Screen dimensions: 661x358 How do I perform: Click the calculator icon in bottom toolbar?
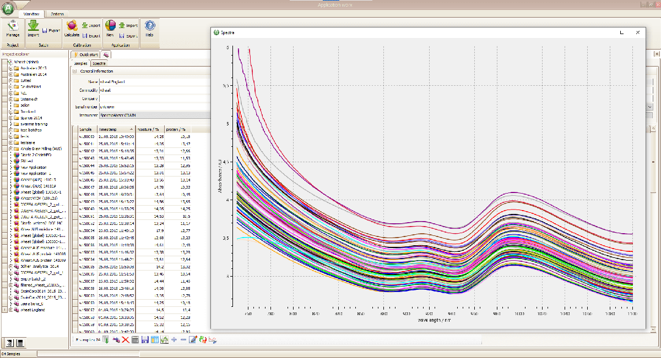tap(135, 340)
